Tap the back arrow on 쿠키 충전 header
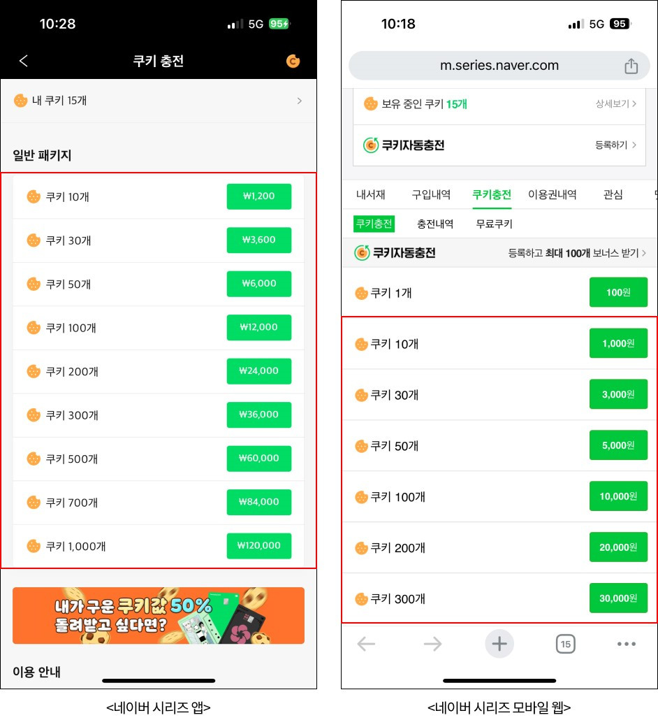 point(24,61)
